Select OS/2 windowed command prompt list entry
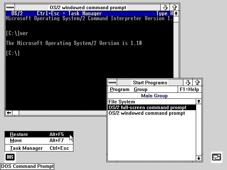The width and height of the screenshot is (227, 170). coord(146,113)
